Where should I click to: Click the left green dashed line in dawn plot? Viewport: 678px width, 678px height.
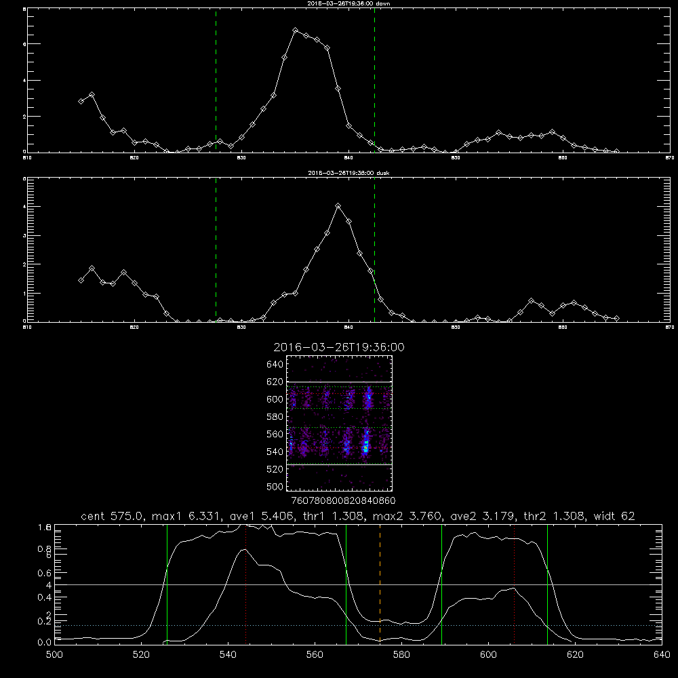pyautogui.click(x=216, y=81)
